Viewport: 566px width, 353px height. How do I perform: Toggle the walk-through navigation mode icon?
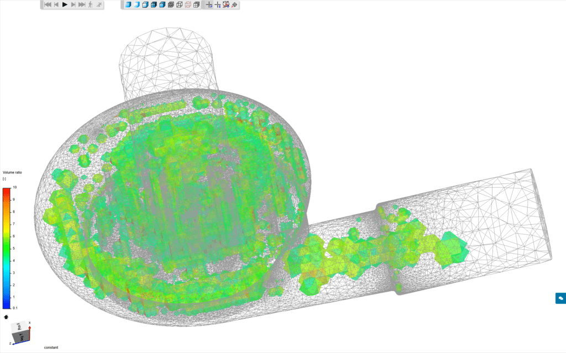click(x=90, y=6)
